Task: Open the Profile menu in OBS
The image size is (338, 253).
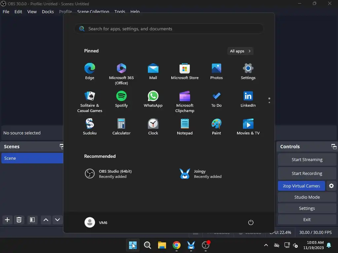Action: (66, 12)
